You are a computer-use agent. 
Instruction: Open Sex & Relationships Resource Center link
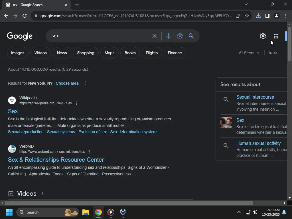point(56,160)
